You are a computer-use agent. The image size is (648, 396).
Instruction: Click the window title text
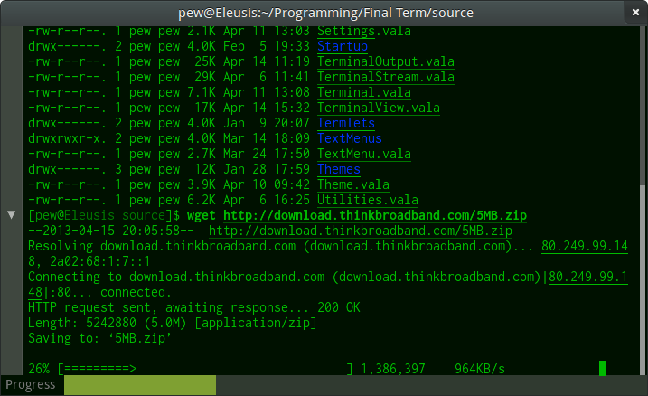point(325,13)
